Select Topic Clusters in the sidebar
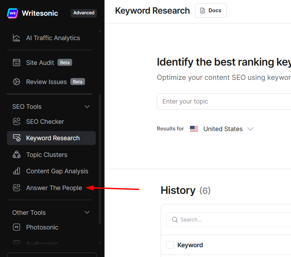 click(52, 155)
